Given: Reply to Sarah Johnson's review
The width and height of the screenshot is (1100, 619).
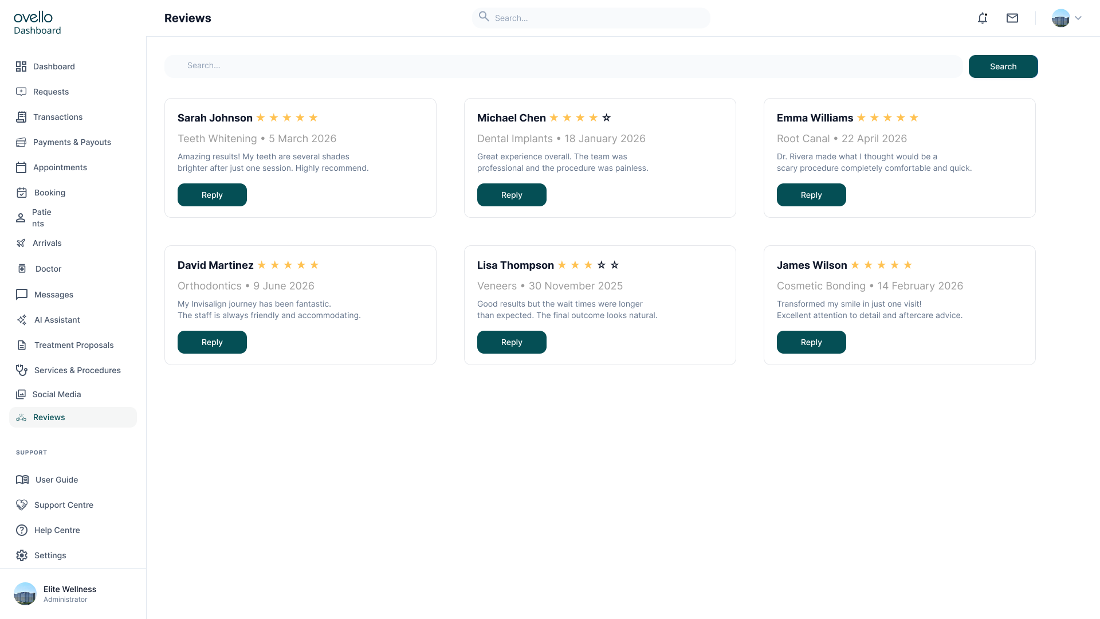Looking at the screenshot, I should (x=212, y=195).
